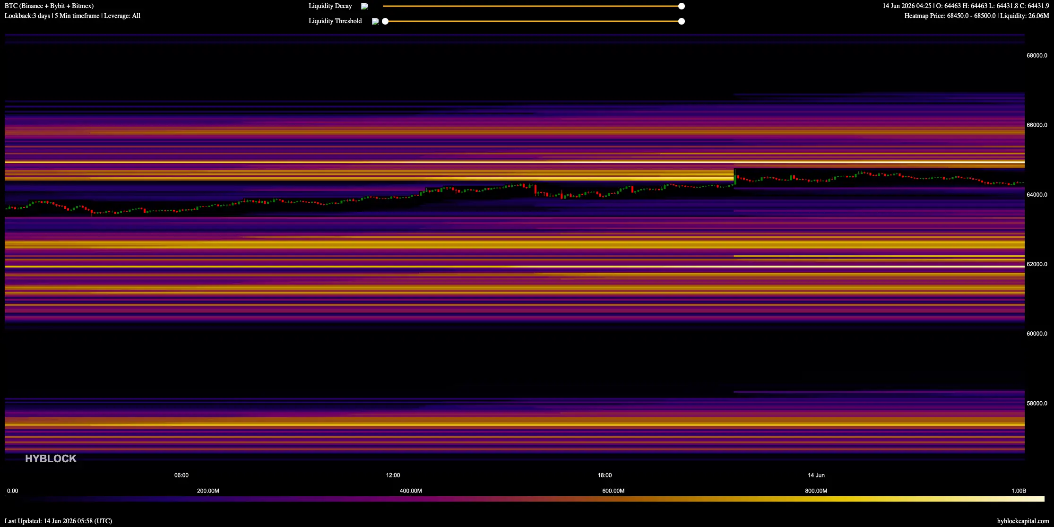The image size is (1054, 527).
Task: Click the Liquidity Decay slider handle
Action: tap(681, 6)
